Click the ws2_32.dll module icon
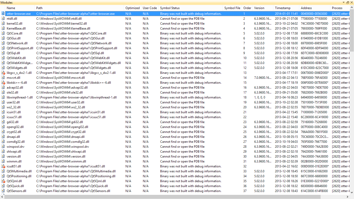This screenshot has height=199, width=354. pyautogui.click(x=3, y=107)
